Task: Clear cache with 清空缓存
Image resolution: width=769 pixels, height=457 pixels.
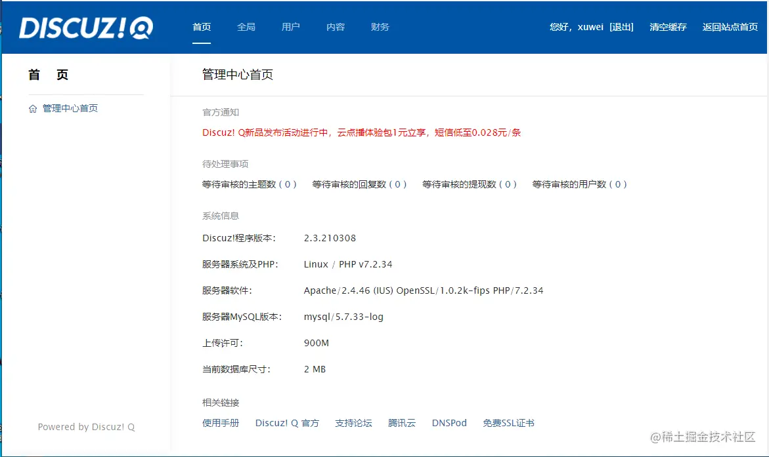Action: (x=668, y=27)
